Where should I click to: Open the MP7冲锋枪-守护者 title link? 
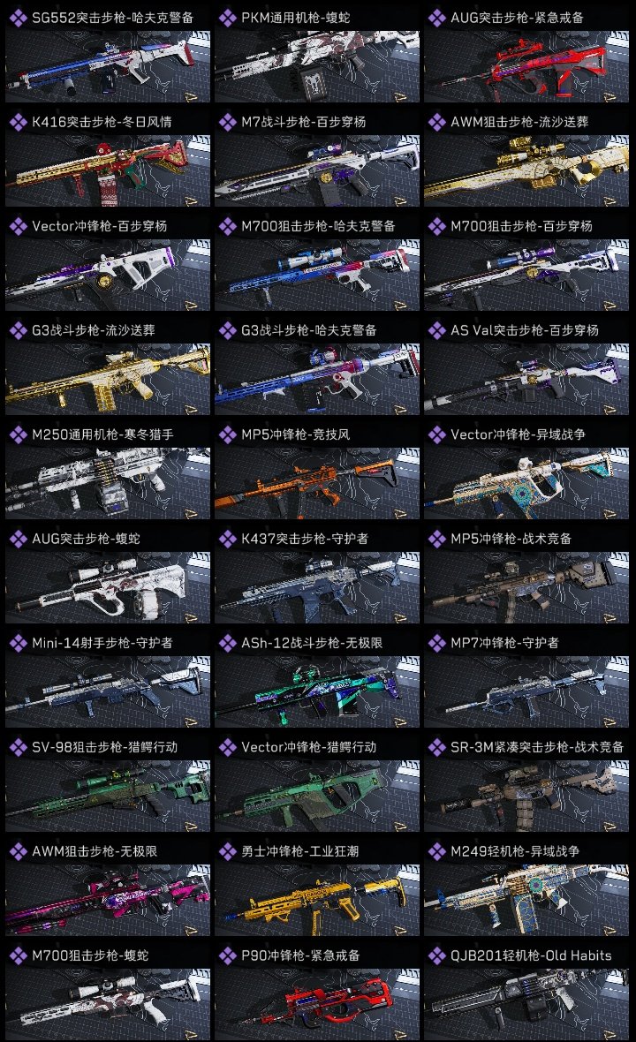[x=505, y=643]
